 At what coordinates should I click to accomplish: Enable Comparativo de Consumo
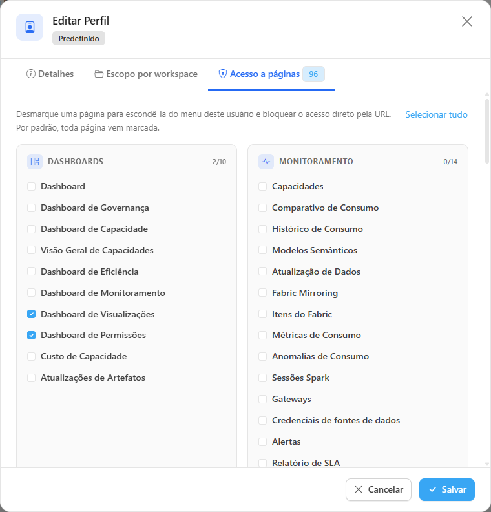click(x=263, y=208)
